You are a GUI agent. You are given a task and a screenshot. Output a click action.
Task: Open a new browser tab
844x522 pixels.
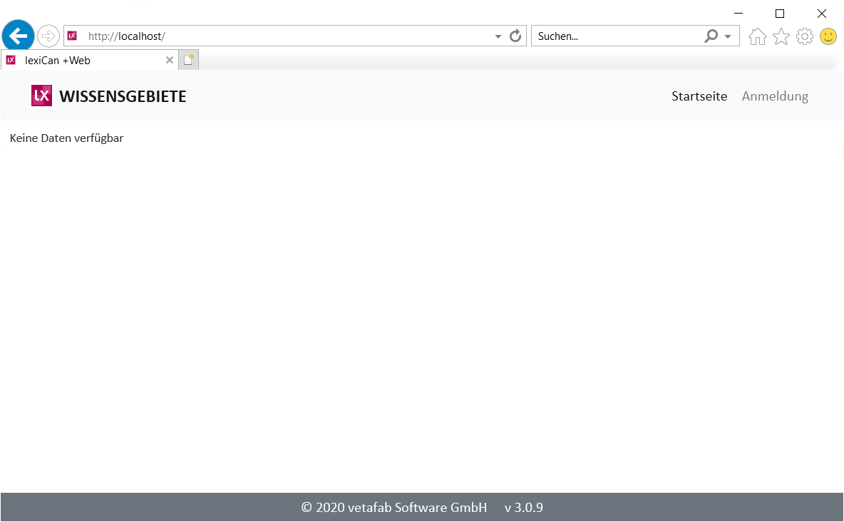pyautogui.click(x=188, y=61)
